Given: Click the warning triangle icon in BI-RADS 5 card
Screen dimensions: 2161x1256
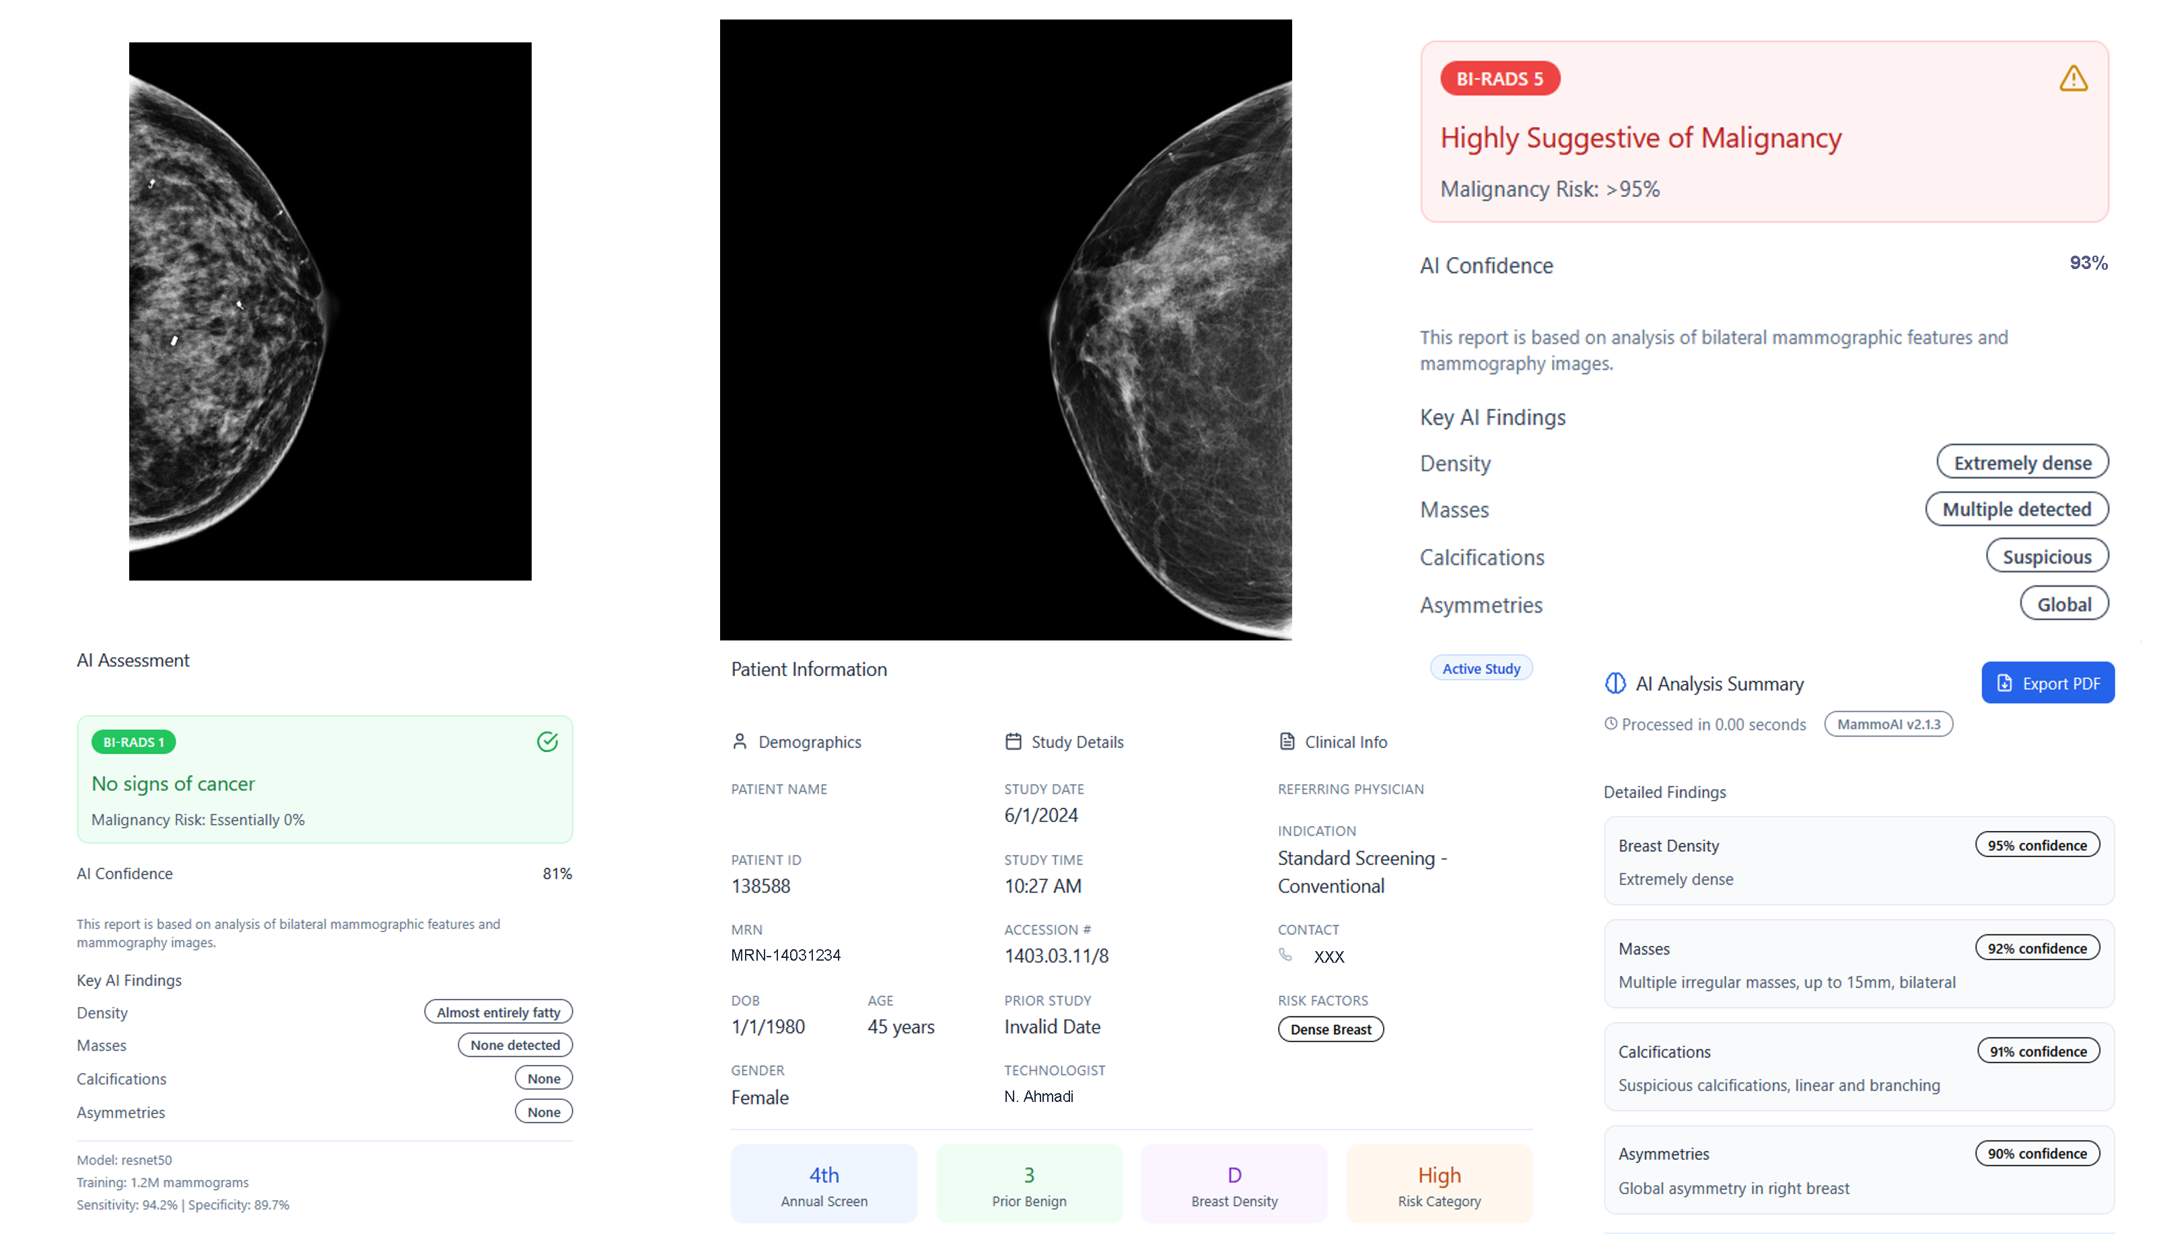Looking at the screenshot, I should coord(2073,79).
